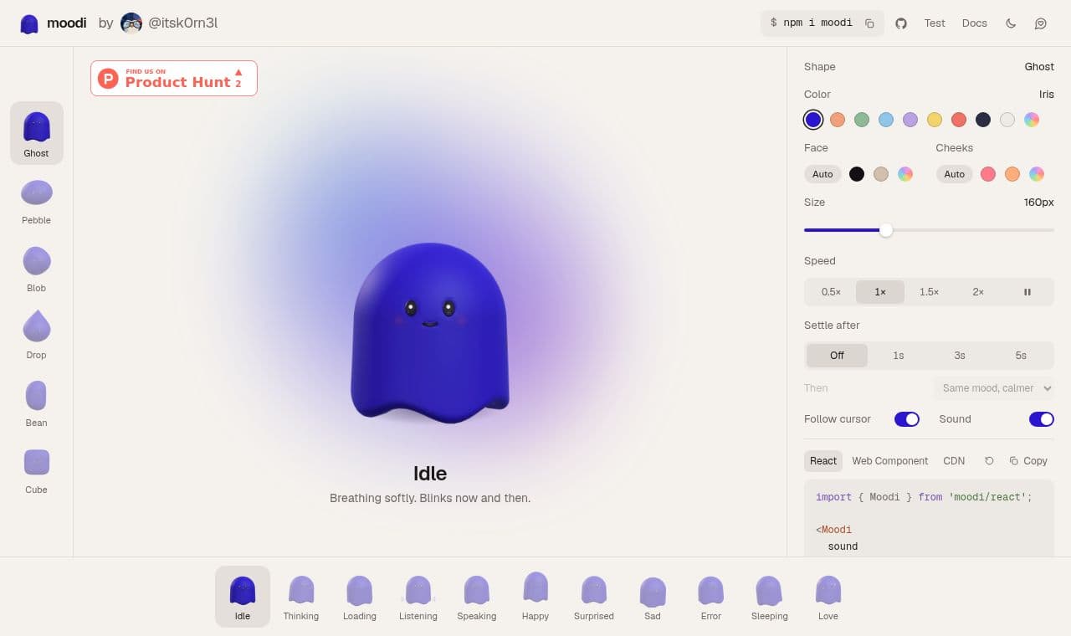Select the Pebble shape in sidebar
Viewport: 1071px width, 636px height.
(37, 200)
